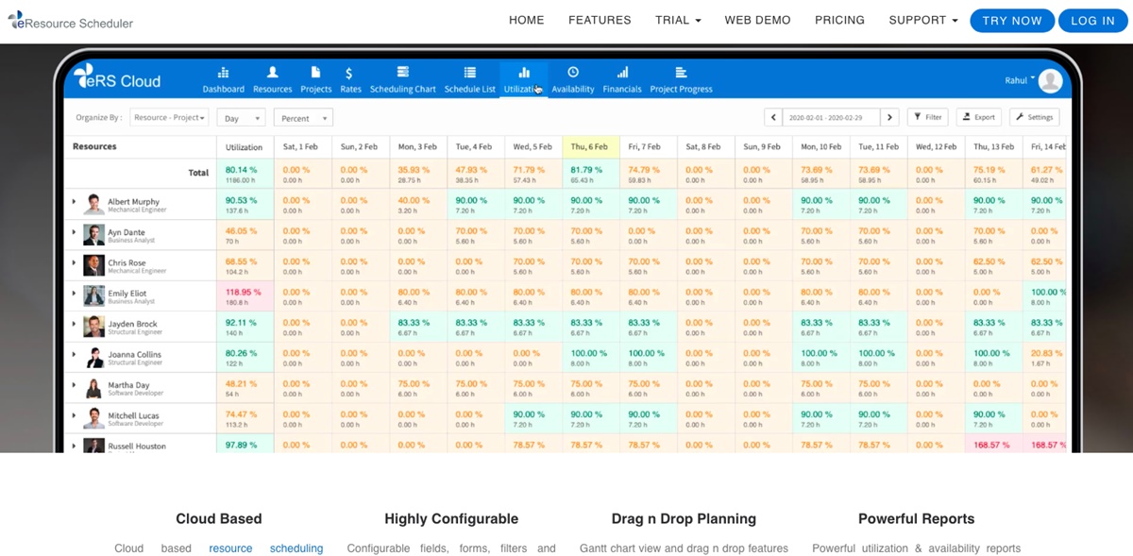Click the LOG IN button
1133x556 pixels.
(1092, 21)
